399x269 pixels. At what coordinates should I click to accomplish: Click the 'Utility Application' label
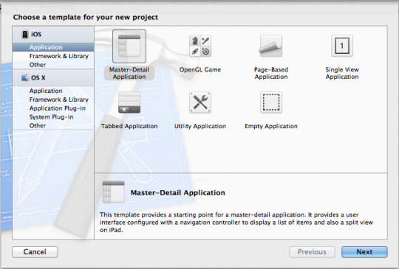[200, 126]
